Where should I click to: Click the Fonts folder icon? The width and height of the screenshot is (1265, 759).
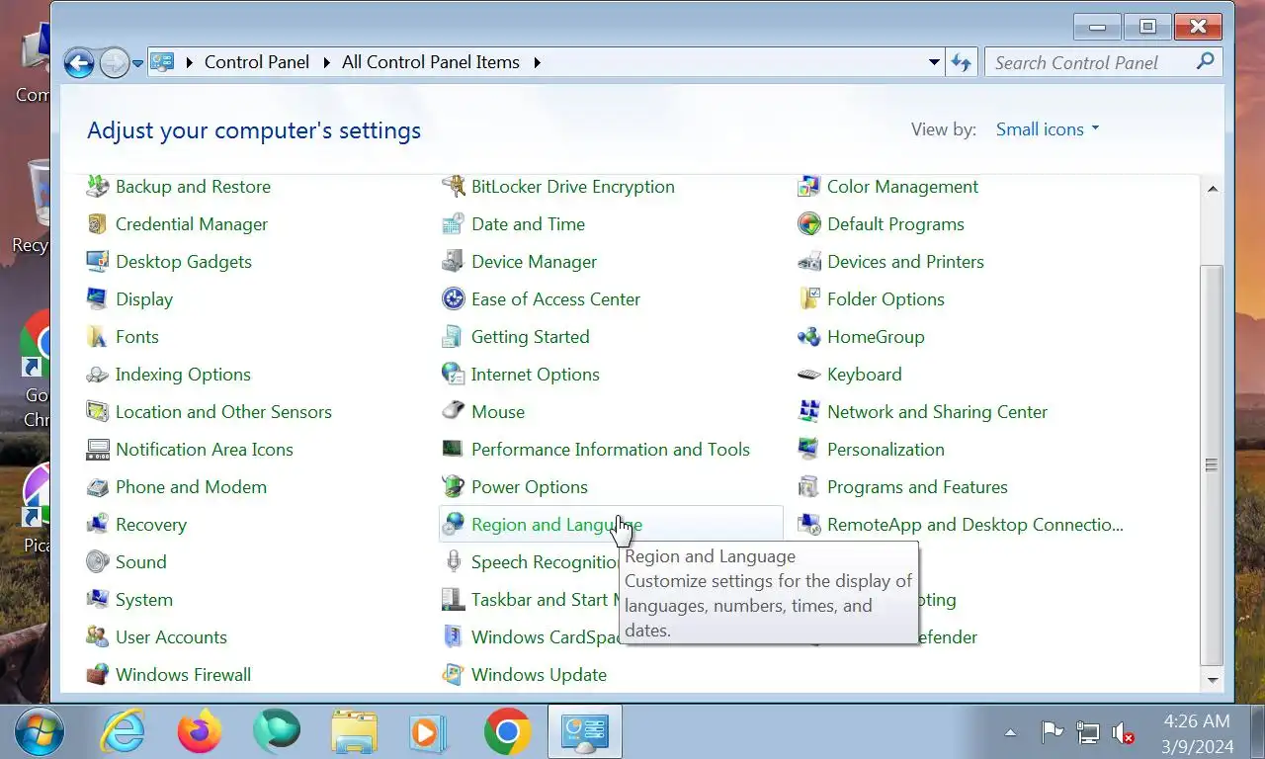pos(97,336)
